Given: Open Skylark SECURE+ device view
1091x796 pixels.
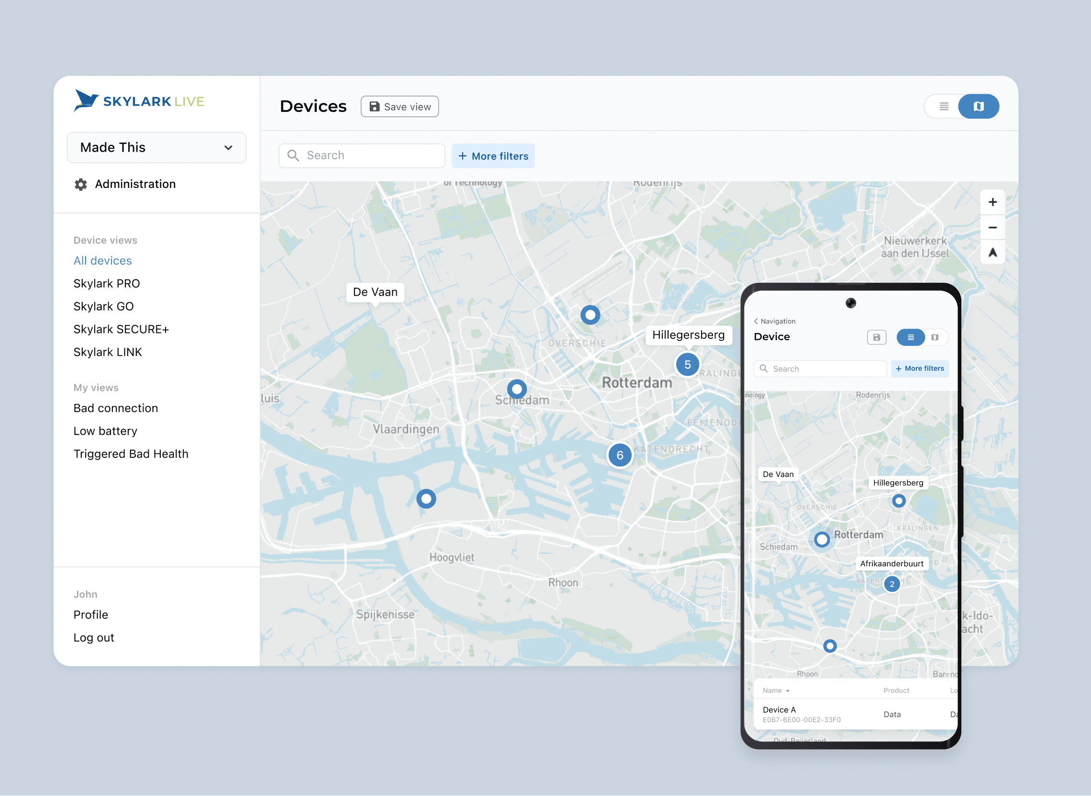Looking at the screenshot, I should pyautogui.click(x=121, y=329).
